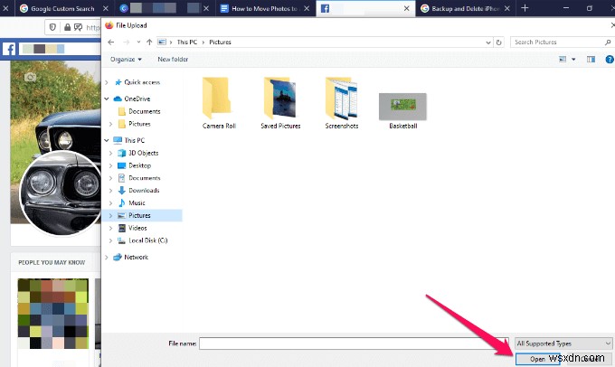Open the help question mark icon
This screenshot has height=367, width=615.
[x=610, y=59]
